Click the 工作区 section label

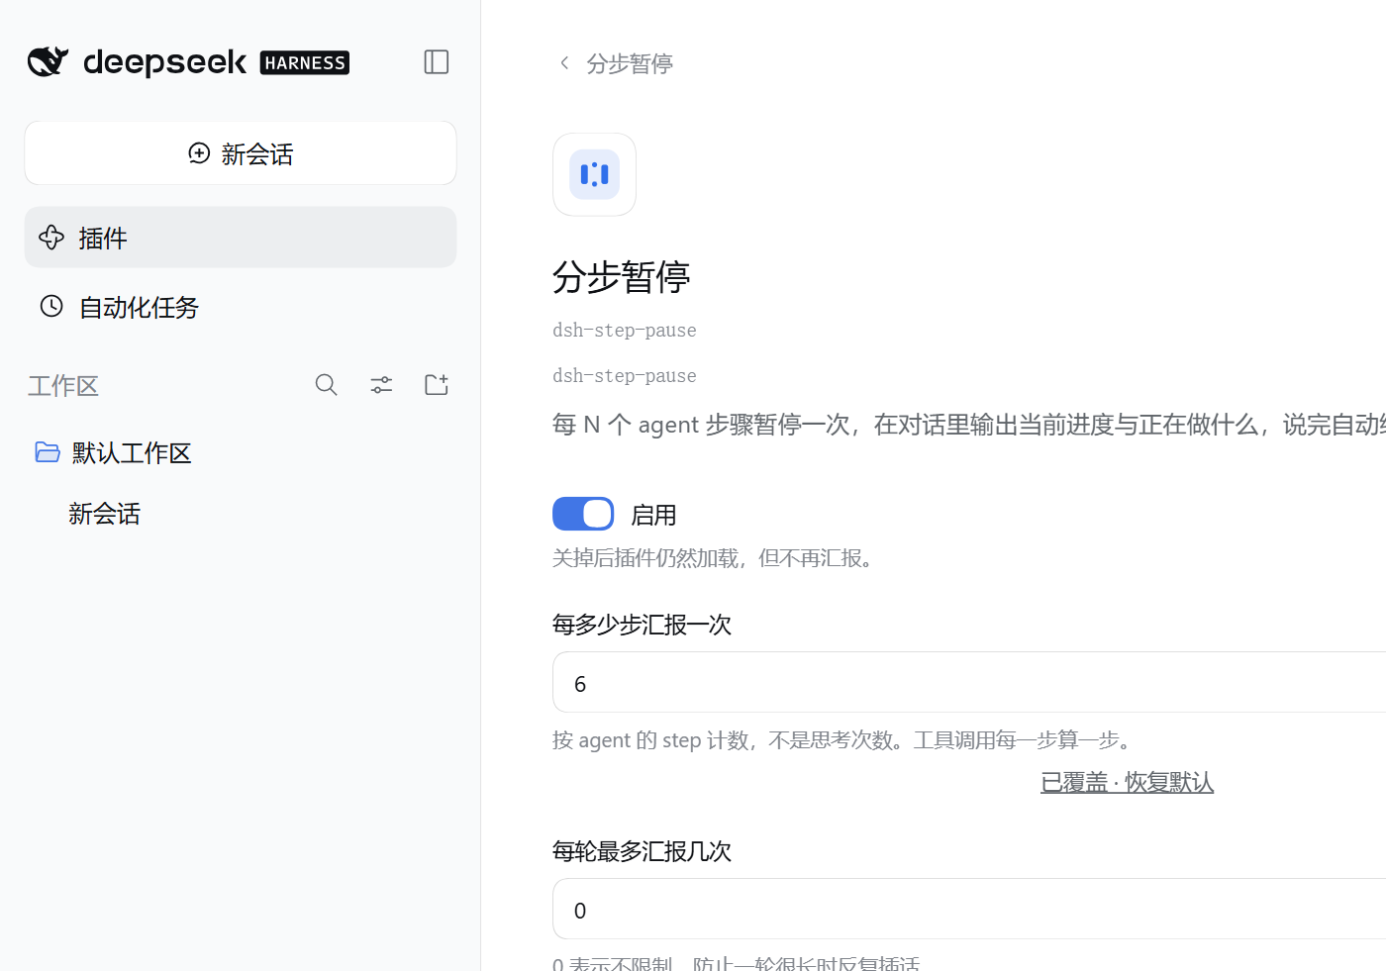tap(63, 386)
